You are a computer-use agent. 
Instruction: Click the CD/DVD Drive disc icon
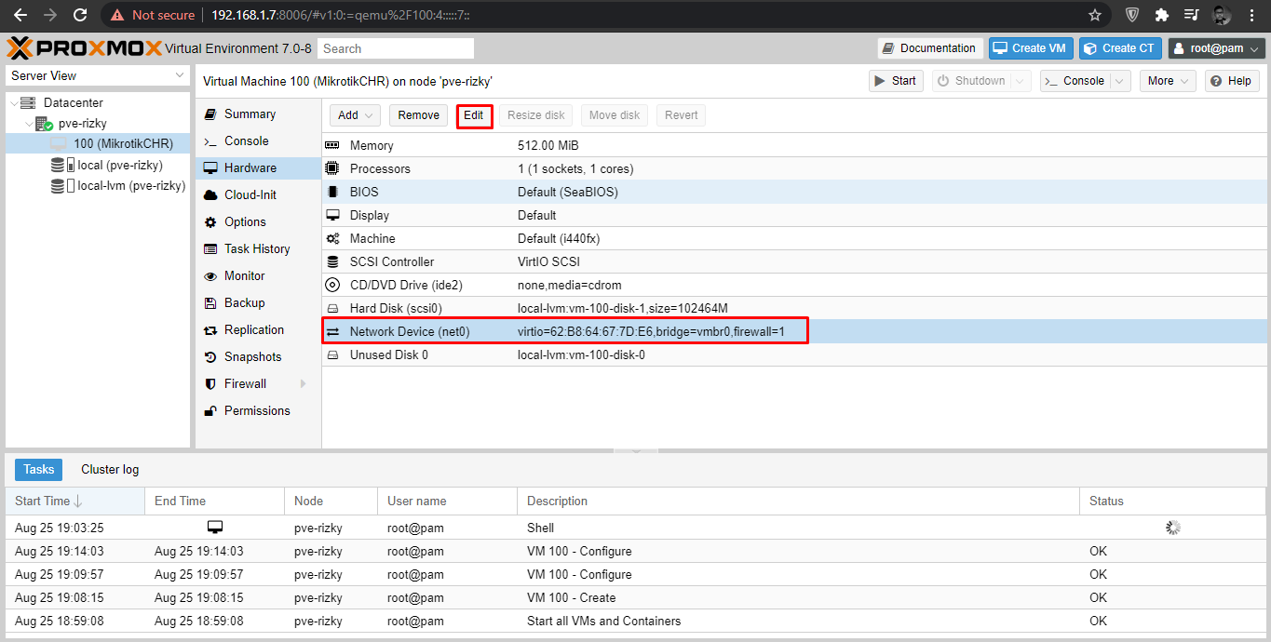coord(332,285)
